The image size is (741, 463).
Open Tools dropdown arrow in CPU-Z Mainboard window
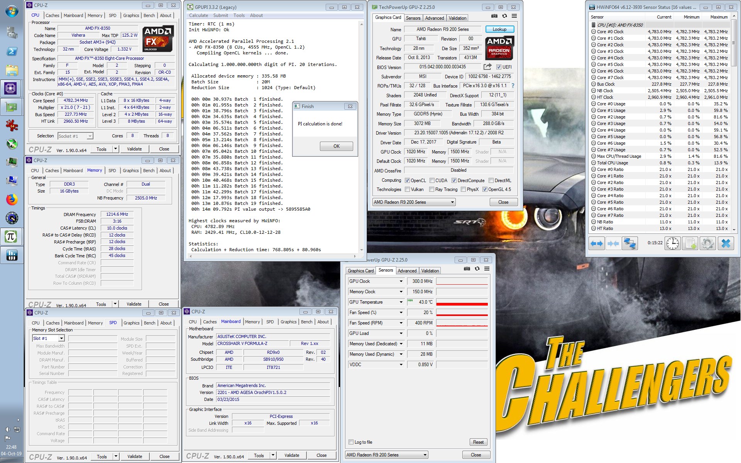click(x=273, y=455)
